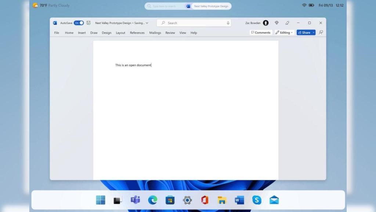
Task: Open Zac Bowden account avatar
Action: (266, 23)
